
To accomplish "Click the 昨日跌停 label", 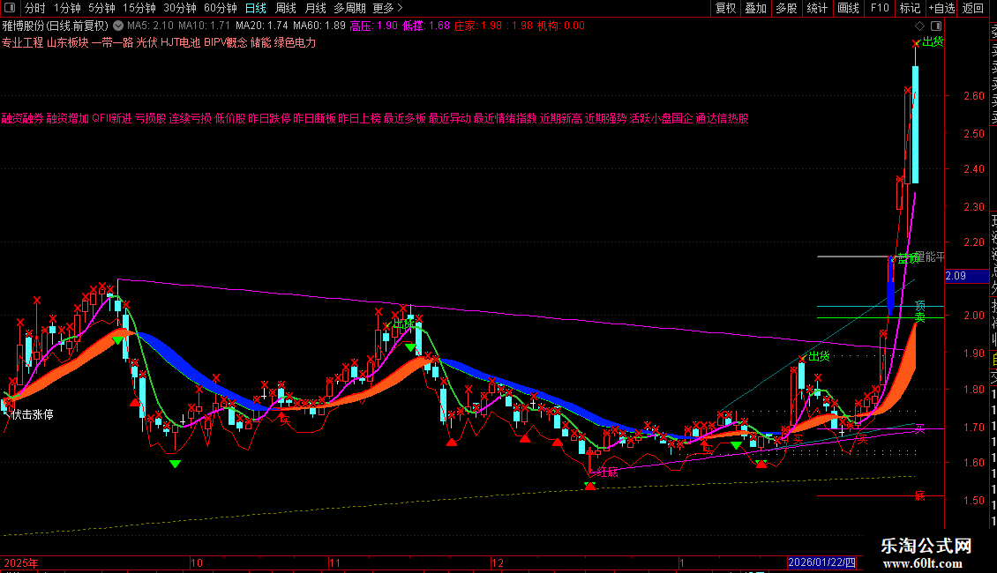I will point(269,118).
